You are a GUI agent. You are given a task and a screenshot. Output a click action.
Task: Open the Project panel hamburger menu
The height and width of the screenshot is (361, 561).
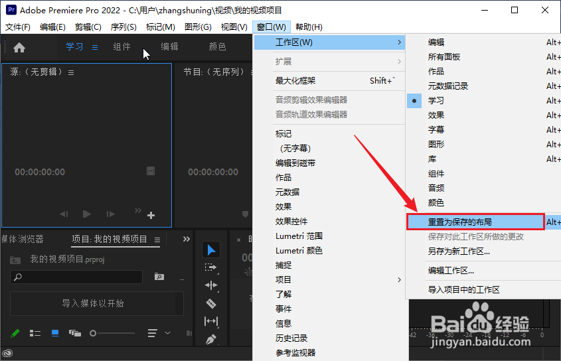157,240
